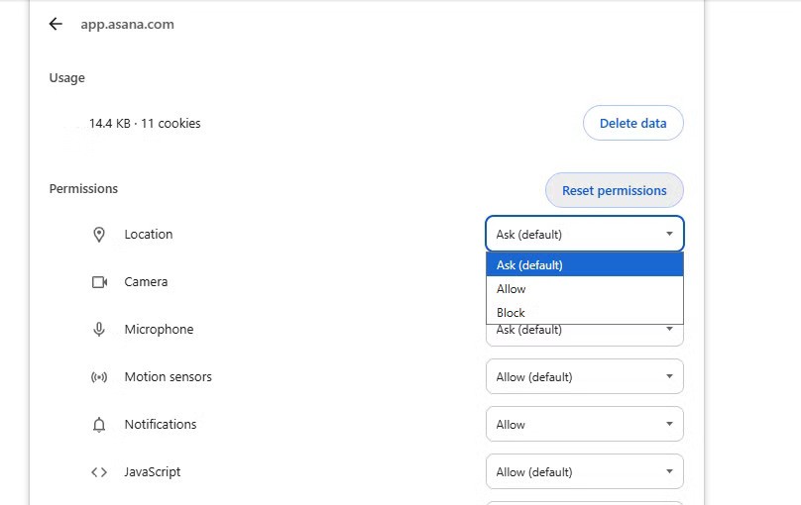Select the Ask (default) option
Image resolution: width=801 pixels, height=505 pixels.
point(584,265)
